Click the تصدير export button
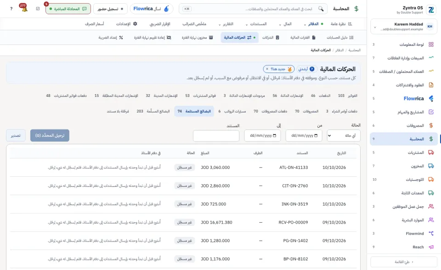The height and width of the screenshot is (270, 441). [x=16, y=135]
